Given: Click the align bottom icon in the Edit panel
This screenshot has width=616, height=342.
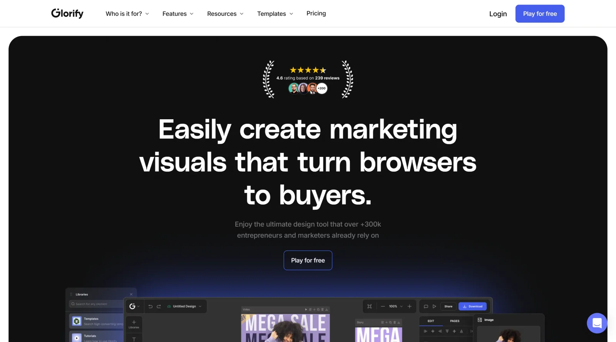Looking at the screenshot, I should coord(461,331).
